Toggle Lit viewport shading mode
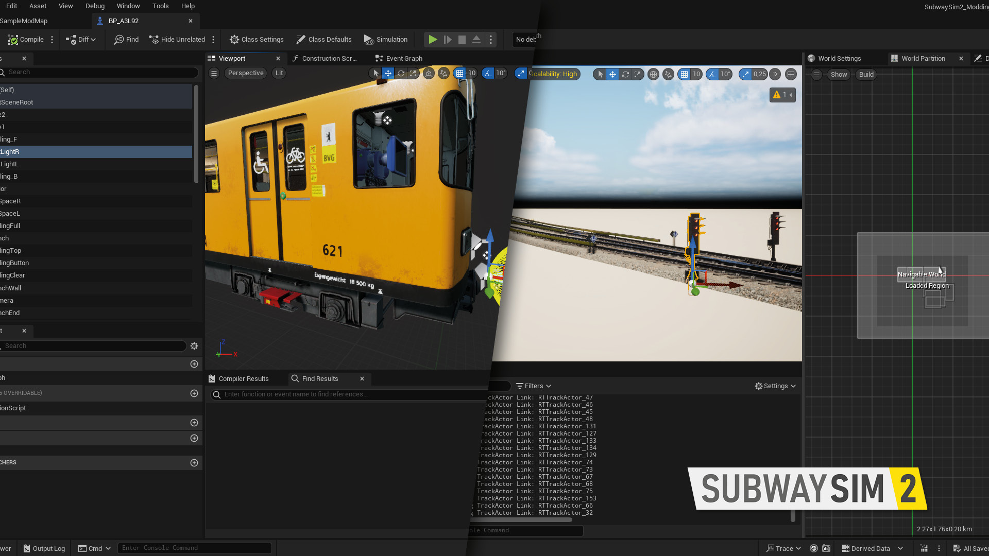Viewport: 989px width, 556px height. [x=279, y=73]
